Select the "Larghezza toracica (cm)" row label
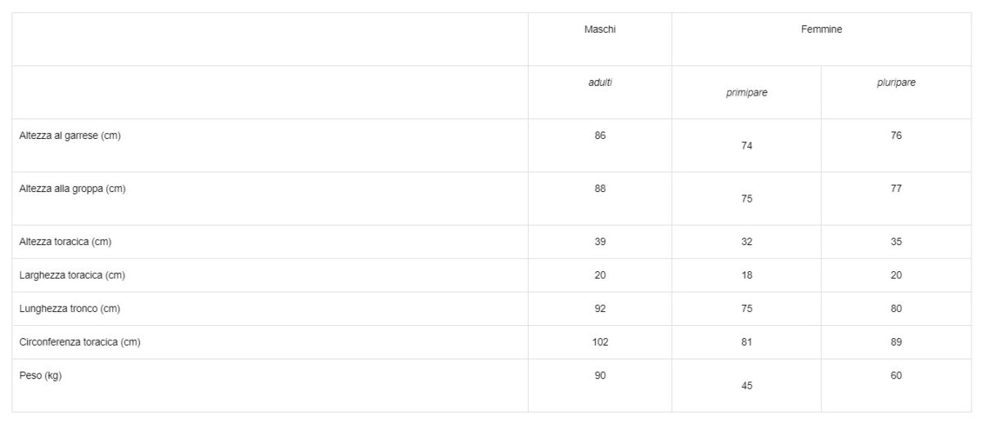The height and width of the screenshot is (424, 982). pos(72,275)
